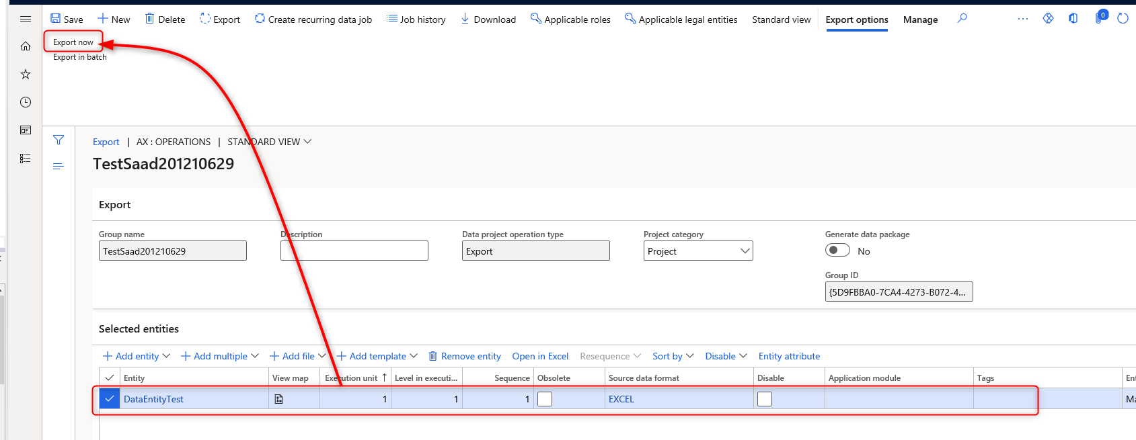Click the refresh page icon
The height and width of the screenshot is (440, 1136).
click(x=1123, y=19)
